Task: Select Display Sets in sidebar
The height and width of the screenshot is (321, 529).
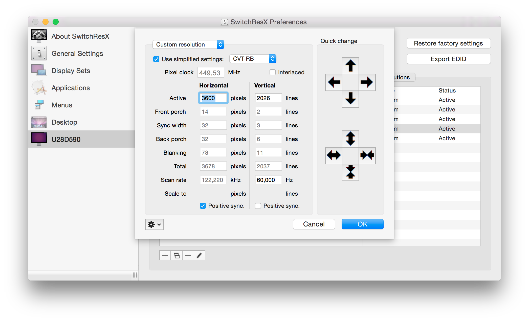Action: pos(71,71)
